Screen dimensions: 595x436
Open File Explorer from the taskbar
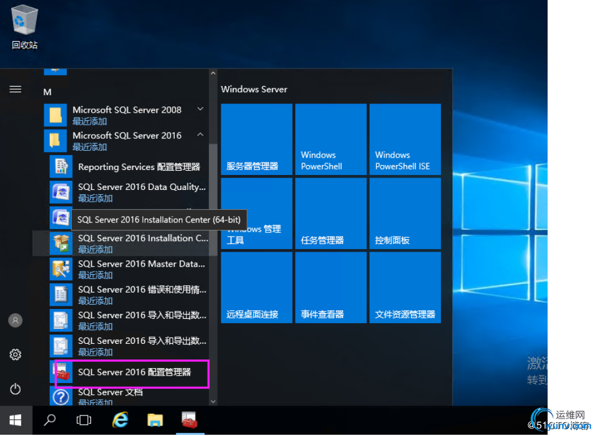tap(155, 420)
